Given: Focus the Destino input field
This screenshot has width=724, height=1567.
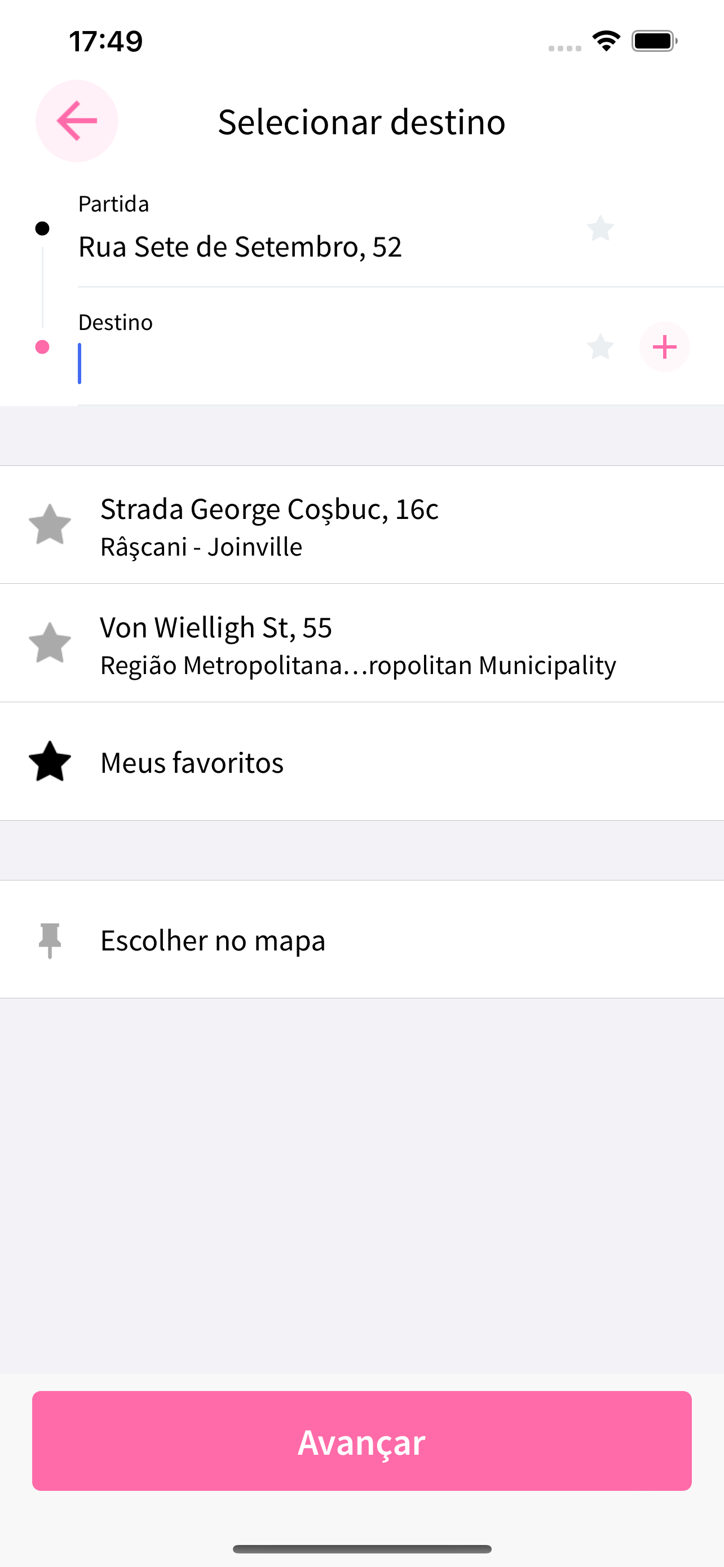Looking at the screenshot, I should (328, 363).
